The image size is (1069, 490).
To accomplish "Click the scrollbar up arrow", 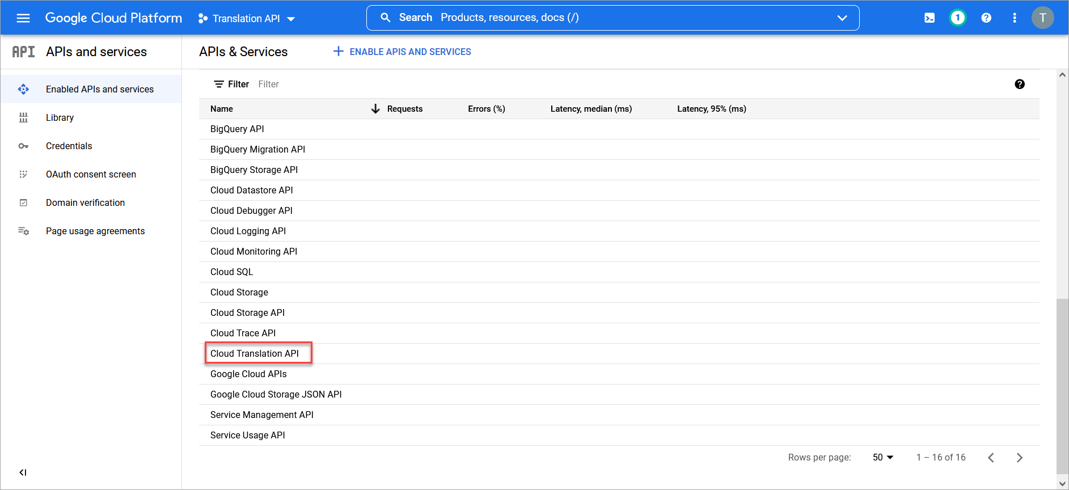I will click(1063, 75).
